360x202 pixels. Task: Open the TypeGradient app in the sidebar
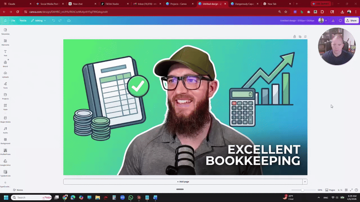[x=5, y=184]
